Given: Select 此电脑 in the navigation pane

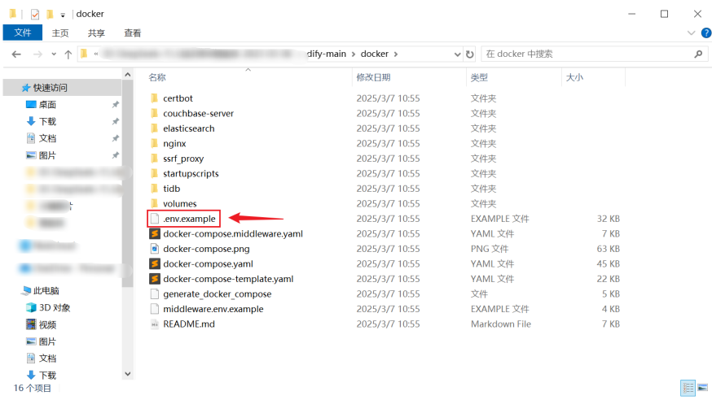Looking at the screenshot, I should tap(46, 290).
